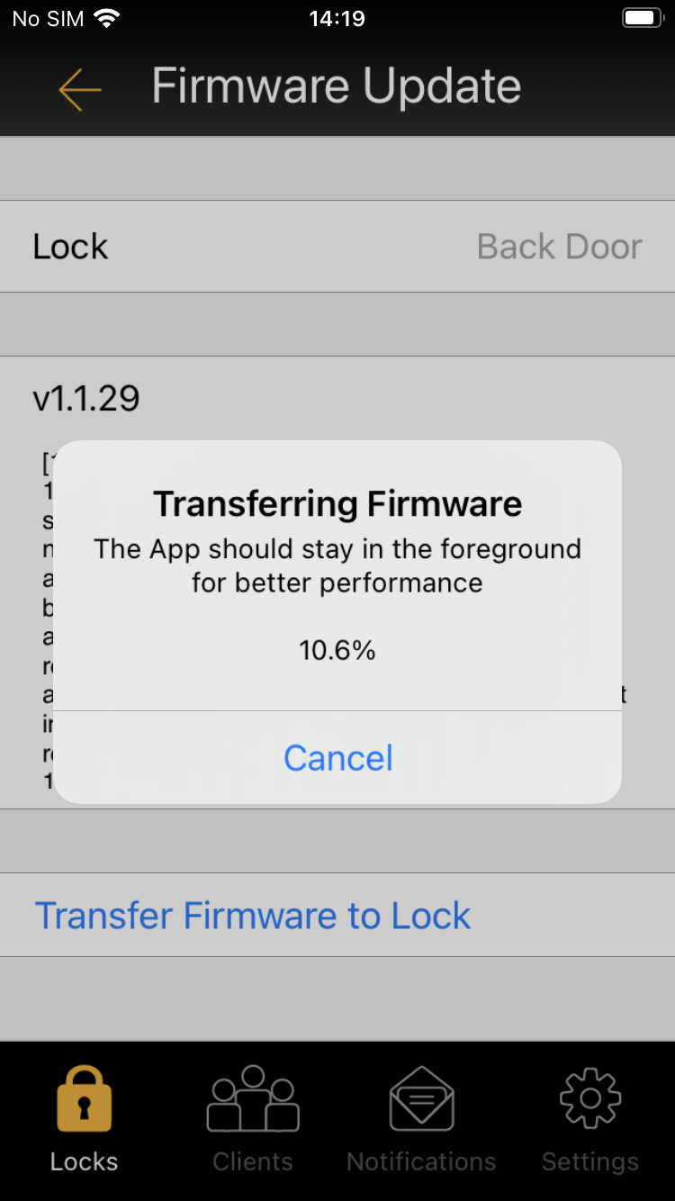Tap the Firmware Update header title
This screenshot has width=675, height=1201.
337,87
